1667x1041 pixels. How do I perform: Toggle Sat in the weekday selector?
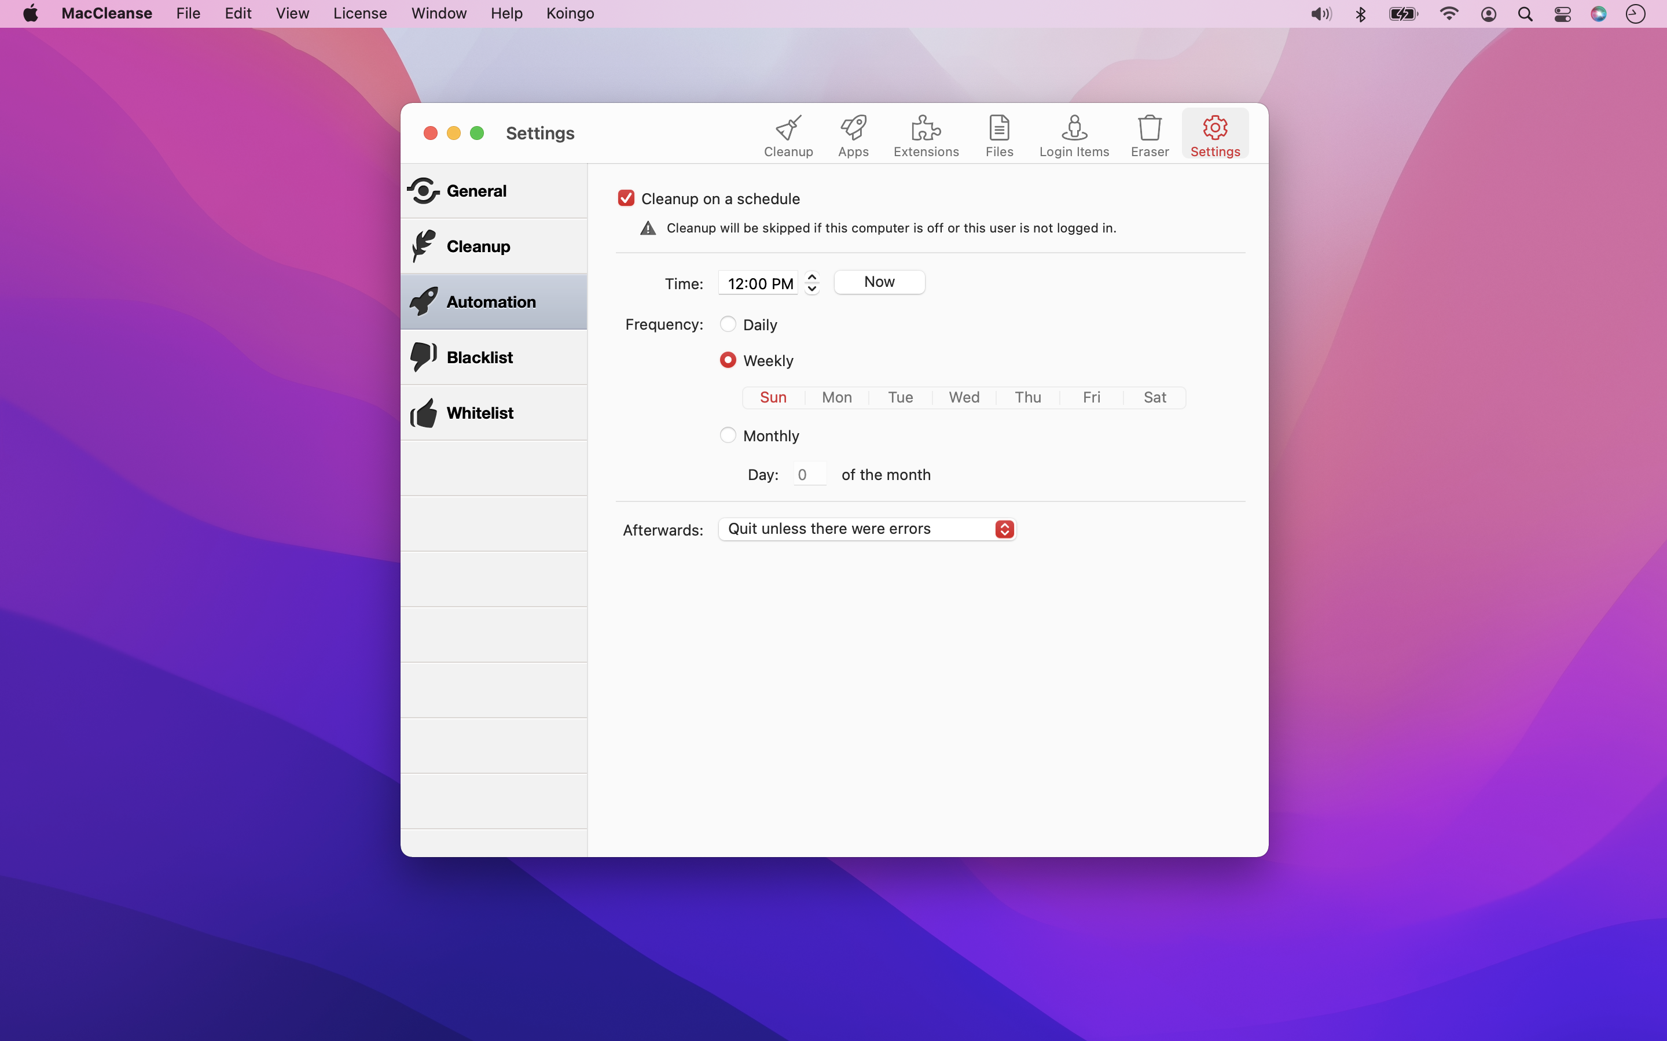1155,397
